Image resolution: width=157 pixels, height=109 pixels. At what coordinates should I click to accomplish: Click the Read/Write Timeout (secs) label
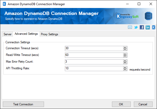[22, 55]
